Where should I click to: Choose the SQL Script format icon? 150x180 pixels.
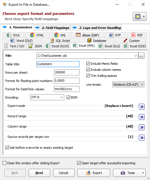click(x=52, y=40)
